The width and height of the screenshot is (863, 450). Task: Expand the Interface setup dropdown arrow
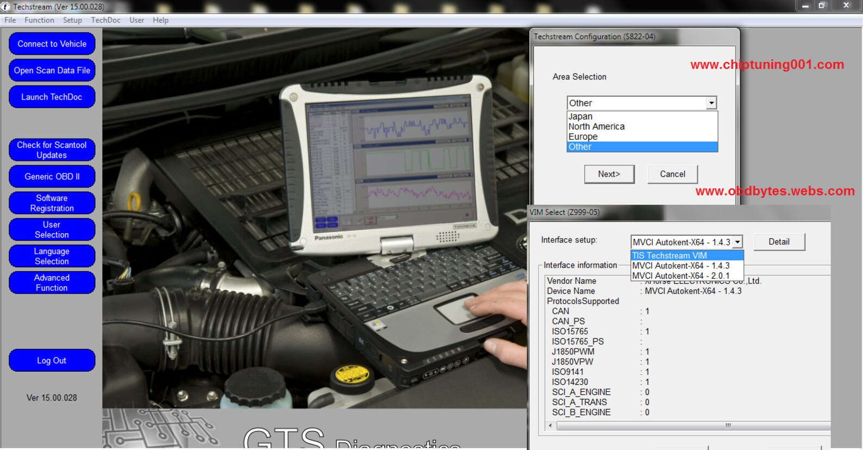[737, 242]
